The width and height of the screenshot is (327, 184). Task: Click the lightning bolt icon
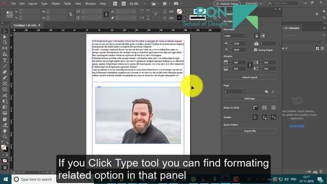tap(317, 14)
